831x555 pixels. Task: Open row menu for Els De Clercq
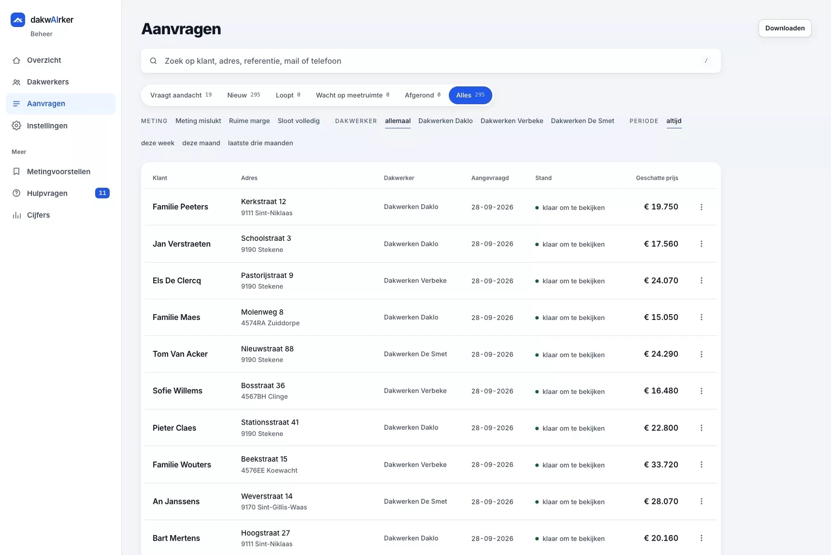pos(702,280)
